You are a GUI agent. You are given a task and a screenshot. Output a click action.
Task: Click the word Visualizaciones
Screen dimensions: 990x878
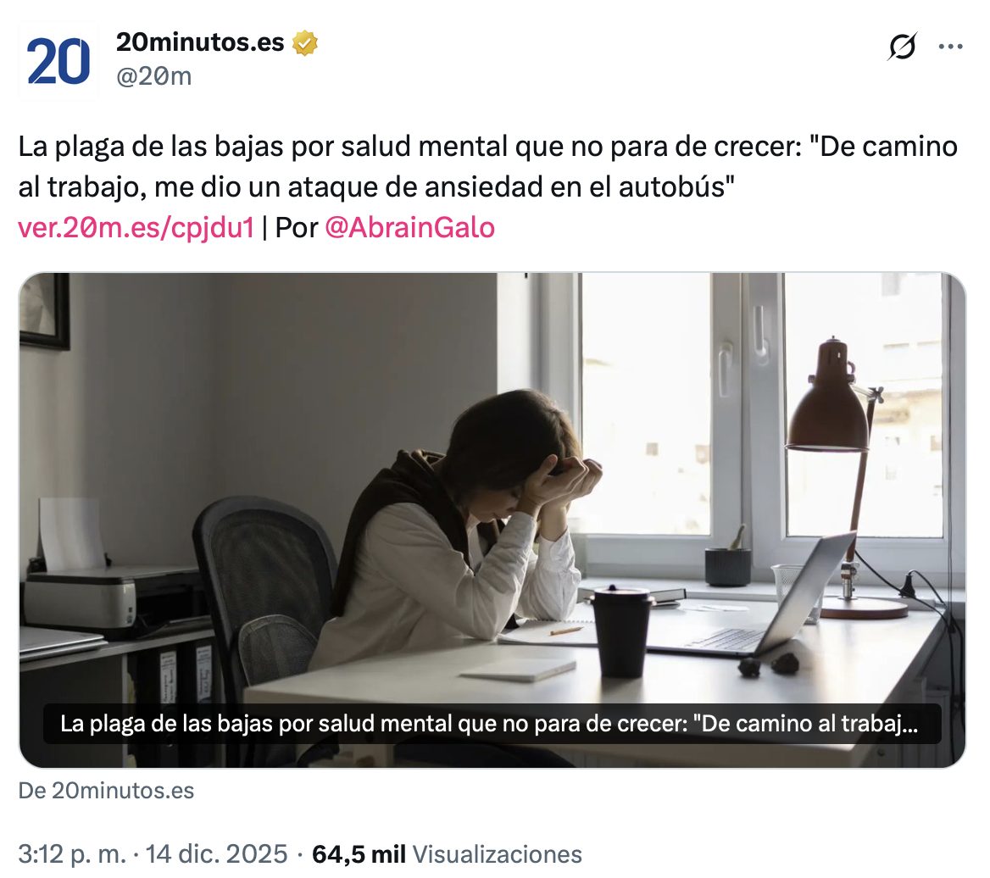point(498,854)
